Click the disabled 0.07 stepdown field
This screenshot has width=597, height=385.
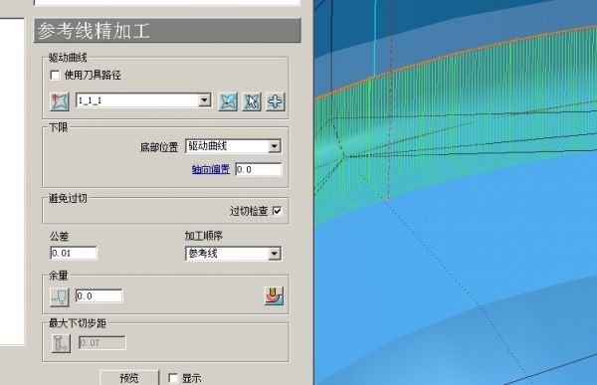click(x=102, y=343)
